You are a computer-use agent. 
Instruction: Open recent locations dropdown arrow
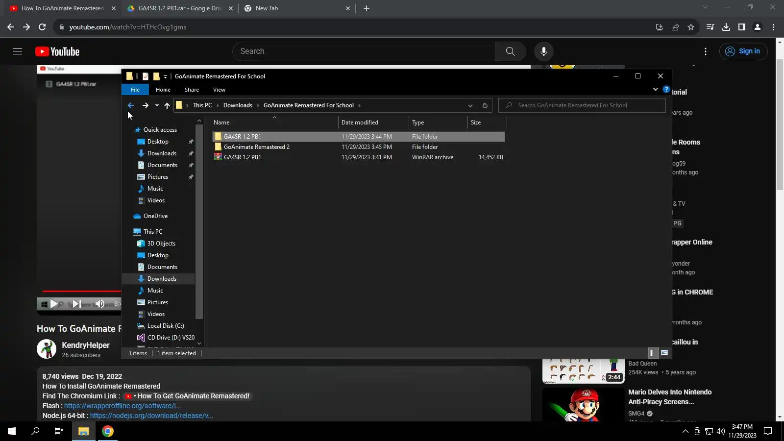(157, 105)
